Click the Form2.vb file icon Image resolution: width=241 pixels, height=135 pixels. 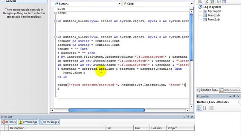pyautogui.click(x=205, y=19)
